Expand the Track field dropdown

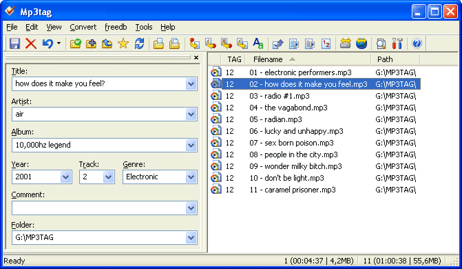pyautogui.click(x=108, y=177)
